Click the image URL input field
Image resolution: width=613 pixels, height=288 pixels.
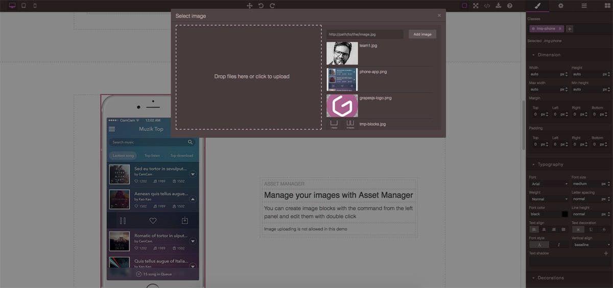365,34
